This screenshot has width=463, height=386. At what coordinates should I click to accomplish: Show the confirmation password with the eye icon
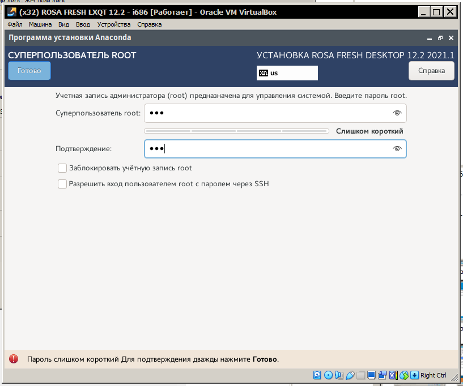click(x=397, y=149)
